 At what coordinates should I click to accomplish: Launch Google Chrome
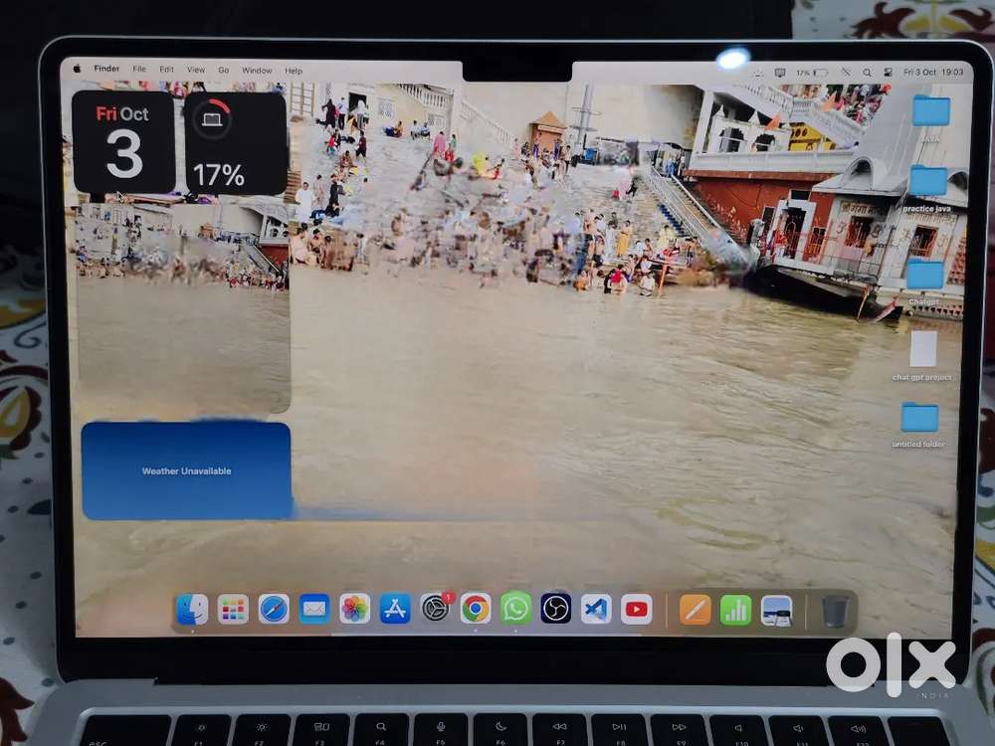[x=477, y=609]
